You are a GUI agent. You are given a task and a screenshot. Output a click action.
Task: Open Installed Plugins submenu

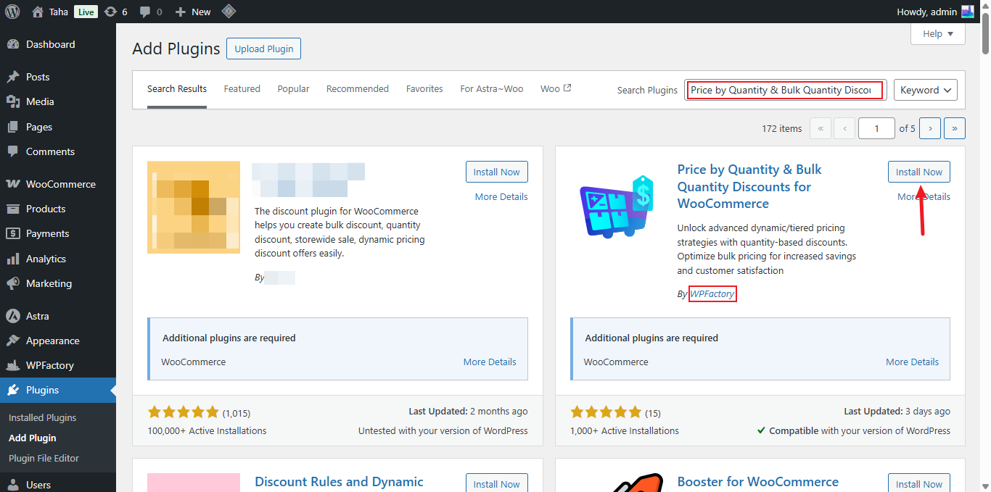click(x=42, y=417)
